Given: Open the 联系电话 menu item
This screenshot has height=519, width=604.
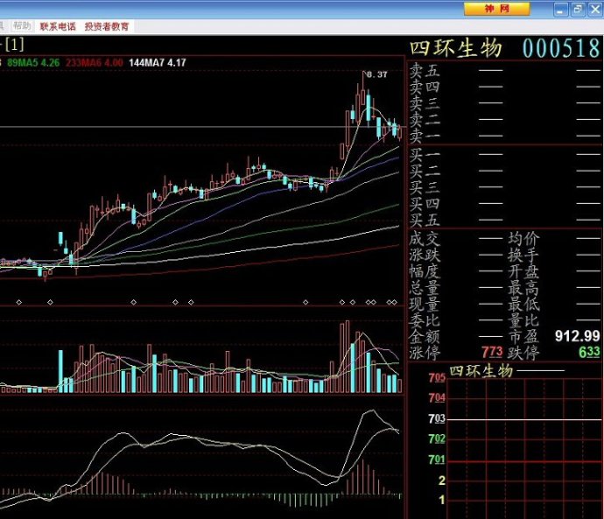Looking at the screenshot, I should point(58,26).
